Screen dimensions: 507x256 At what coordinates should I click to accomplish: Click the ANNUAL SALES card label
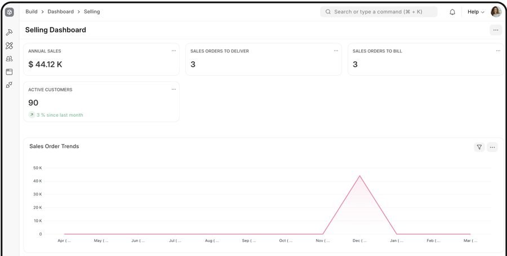[x=45, y=51]
